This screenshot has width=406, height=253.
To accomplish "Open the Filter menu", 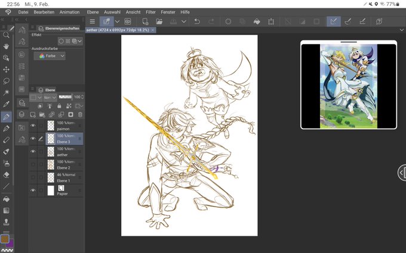I will pyautogui.click(x=150, y=12).
